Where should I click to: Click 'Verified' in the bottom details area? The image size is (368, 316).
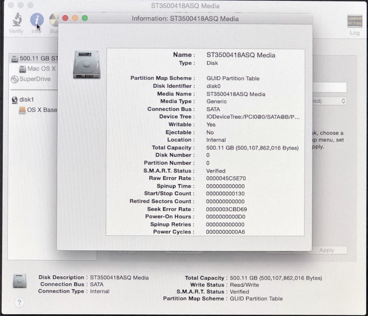239,292
